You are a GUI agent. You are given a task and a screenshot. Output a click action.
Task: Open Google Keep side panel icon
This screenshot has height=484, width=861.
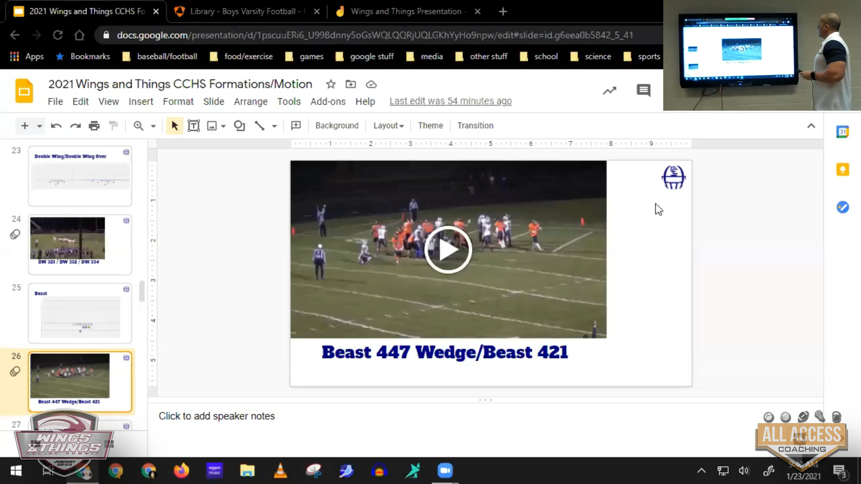(843, 170)
